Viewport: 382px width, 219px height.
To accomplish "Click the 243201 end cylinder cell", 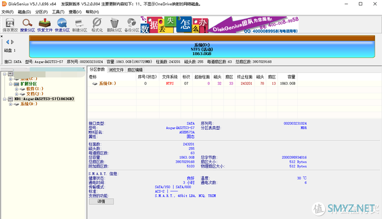I will 246,83.
